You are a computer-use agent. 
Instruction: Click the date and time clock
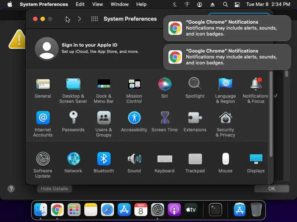[x=268, y=4]
